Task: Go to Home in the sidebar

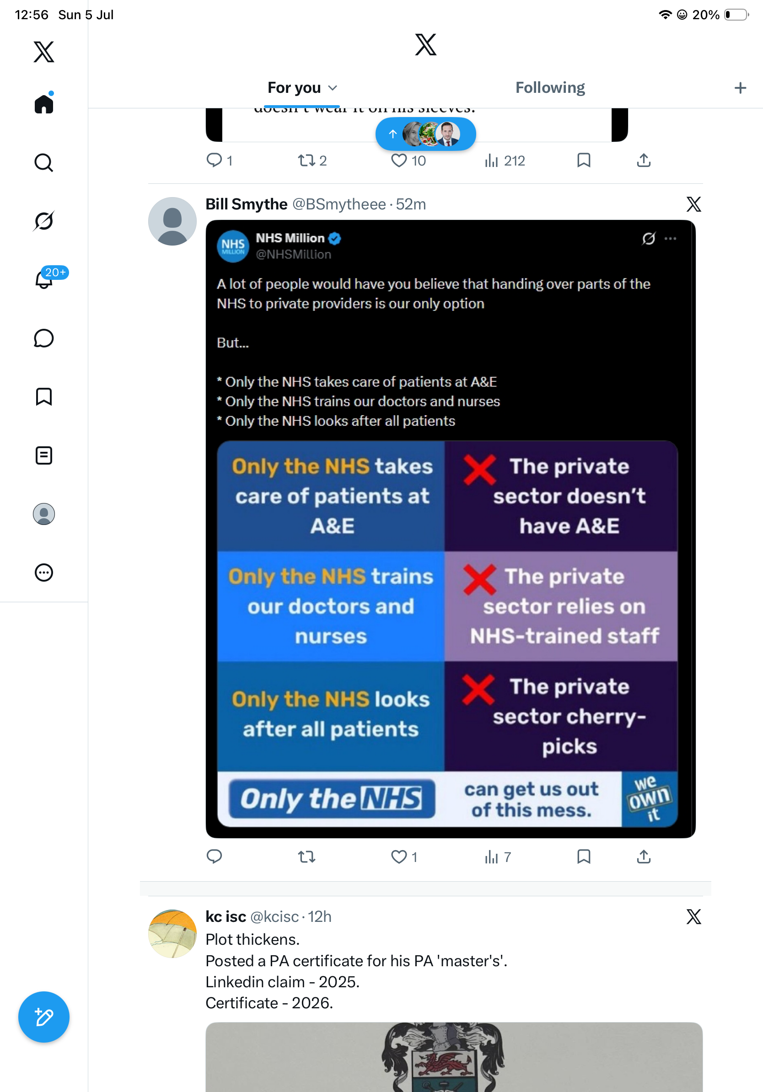Action: [44, 104]
